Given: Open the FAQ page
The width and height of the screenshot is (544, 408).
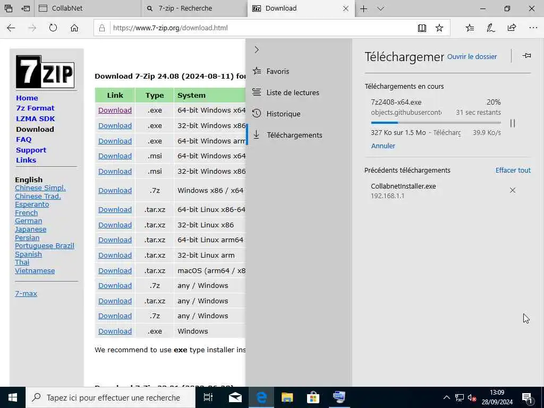Looking at the screenshot, I should (x=23, y=140).
